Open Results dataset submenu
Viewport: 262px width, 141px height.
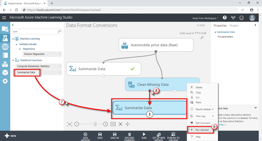[202, 109]
